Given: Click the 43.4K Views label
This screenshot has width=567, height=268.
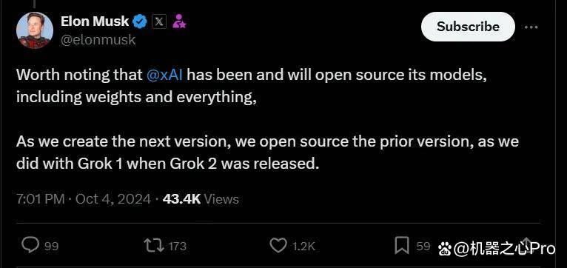Looking at the screenshot, I should [201, 199].
